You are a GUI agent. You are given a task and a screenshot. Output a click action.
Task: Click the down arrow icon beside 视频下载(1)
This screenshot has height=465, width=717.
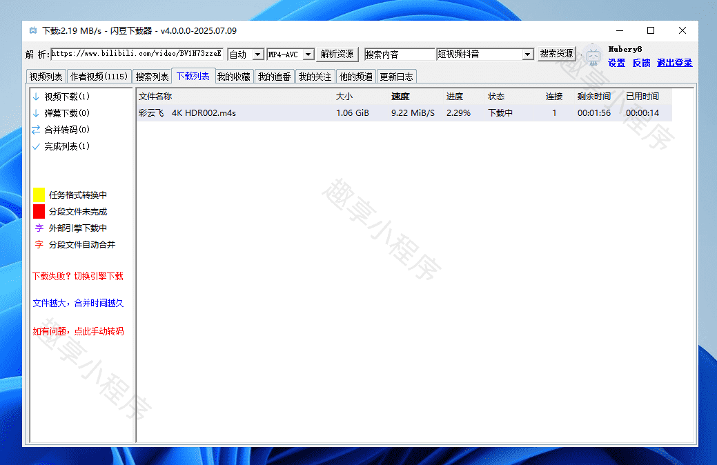coord(36,97)
